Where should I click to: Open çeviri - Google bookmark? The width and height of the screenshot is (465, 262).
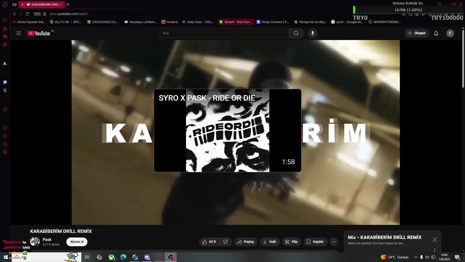coord(347,22)
